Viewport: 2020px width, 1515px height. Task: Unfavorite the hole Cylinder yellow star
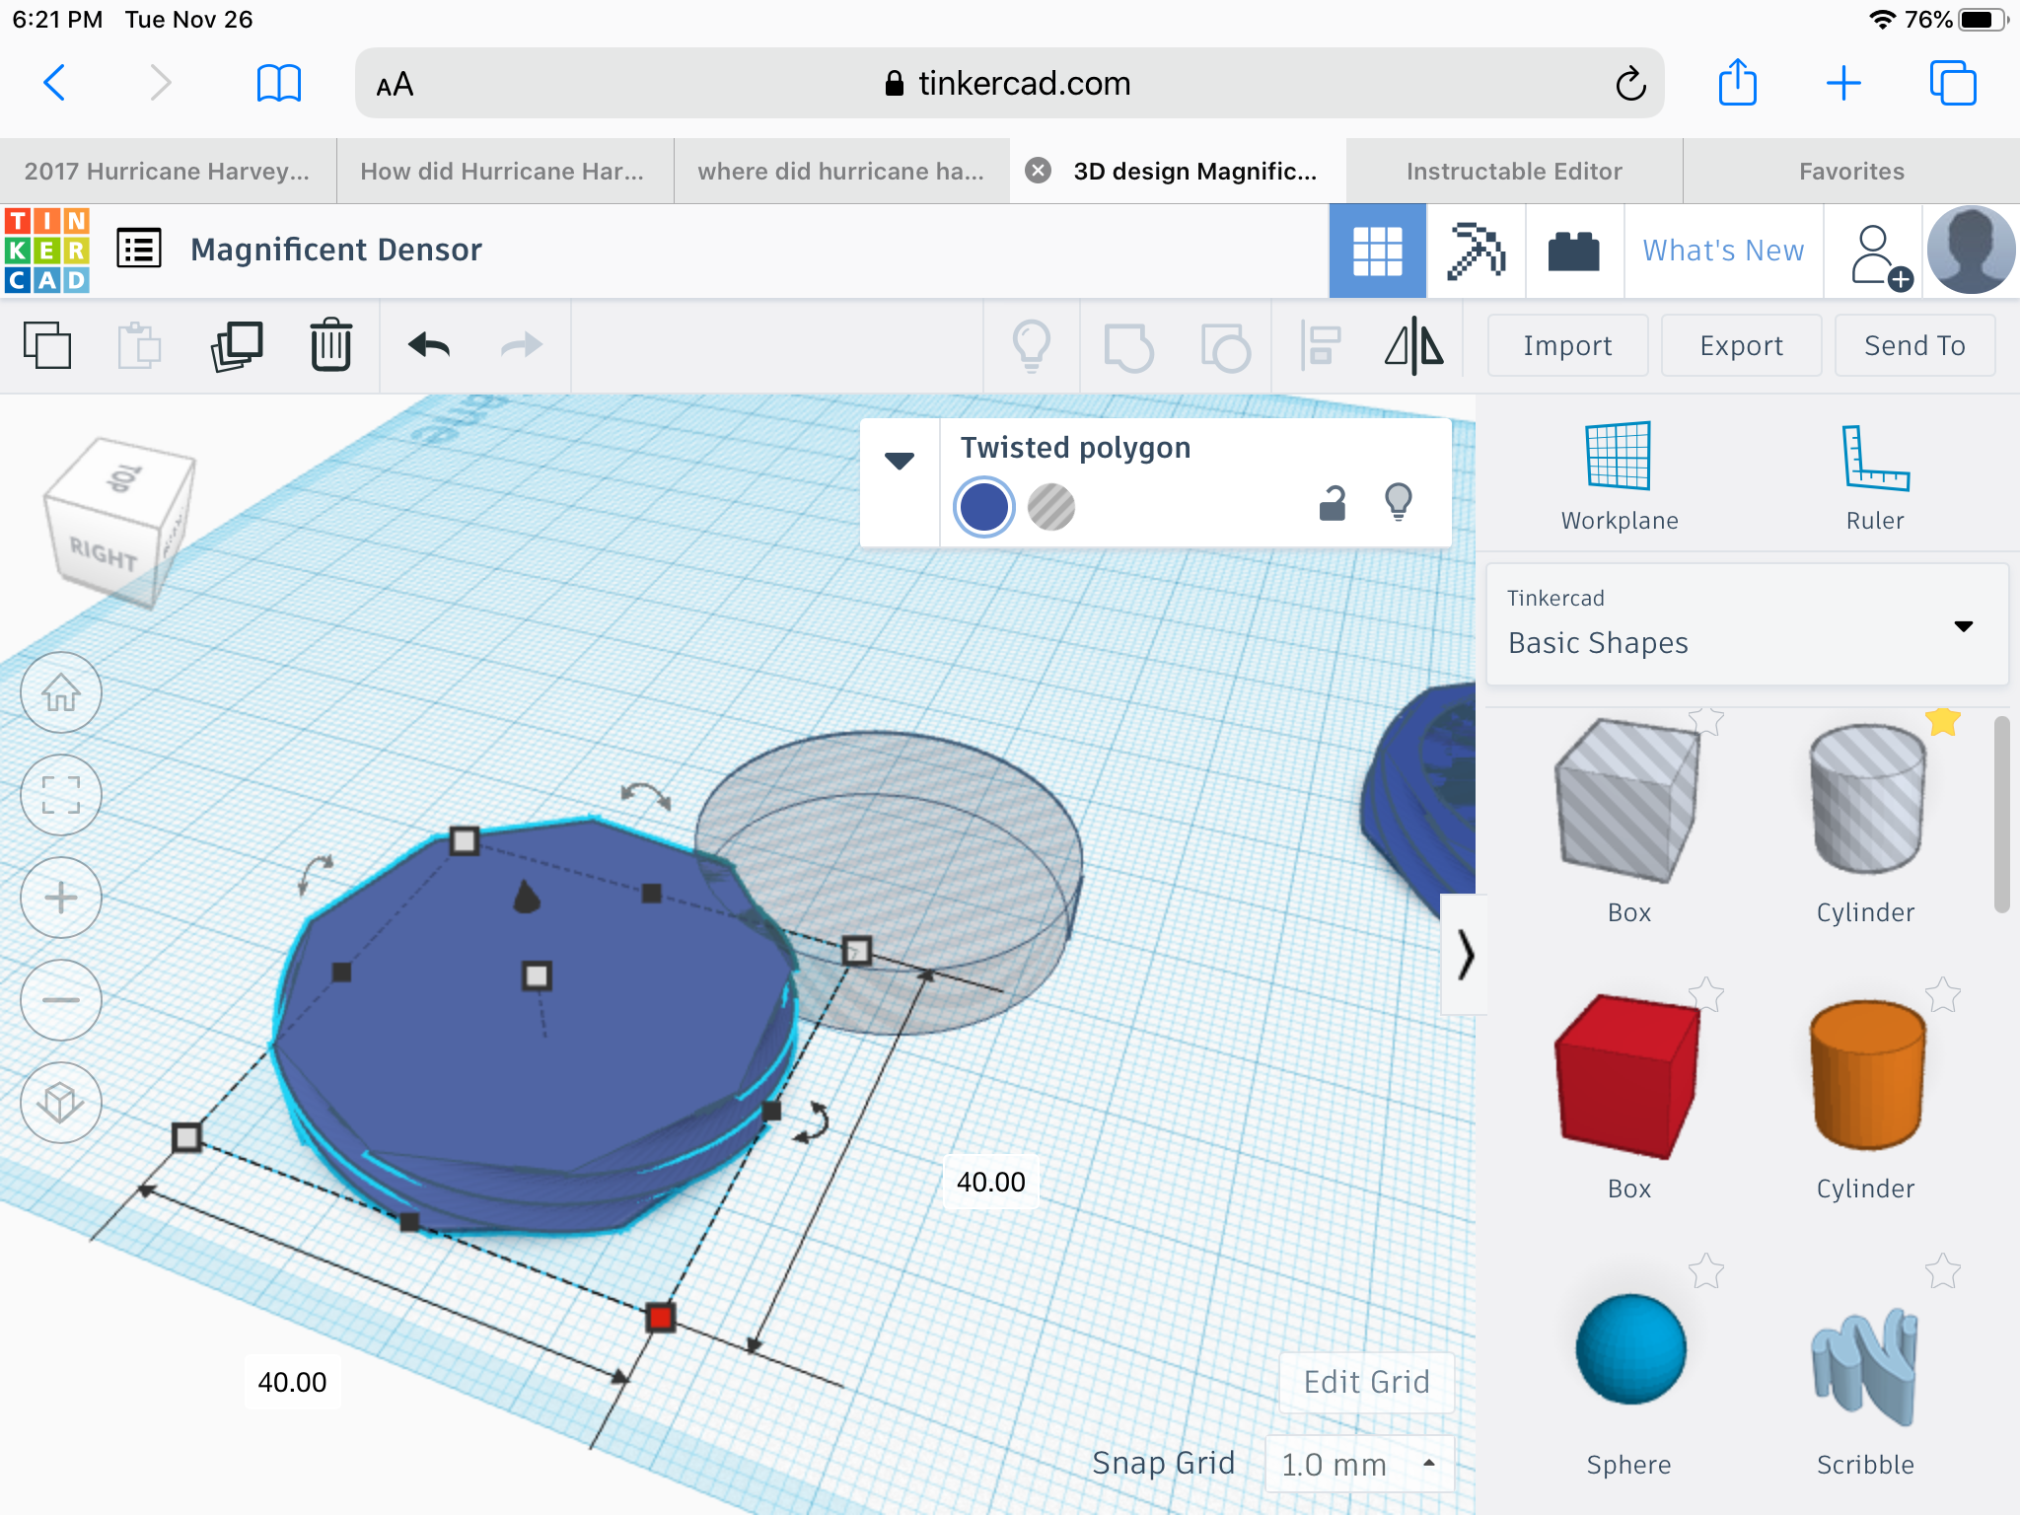1942,721
